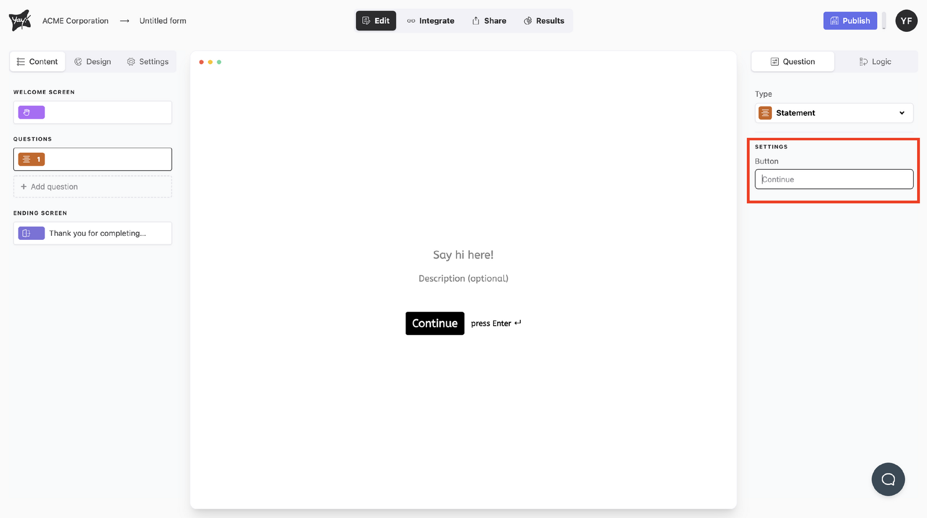Switch to the Logic tab
Screen dimensions: 927x518
click(x=875, y=61)
